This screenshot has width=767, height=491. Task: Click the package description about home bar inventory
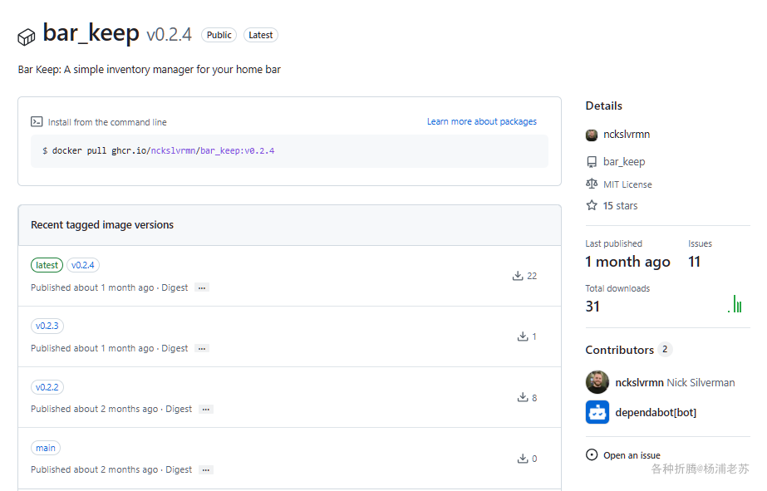(x=150, y=70)
